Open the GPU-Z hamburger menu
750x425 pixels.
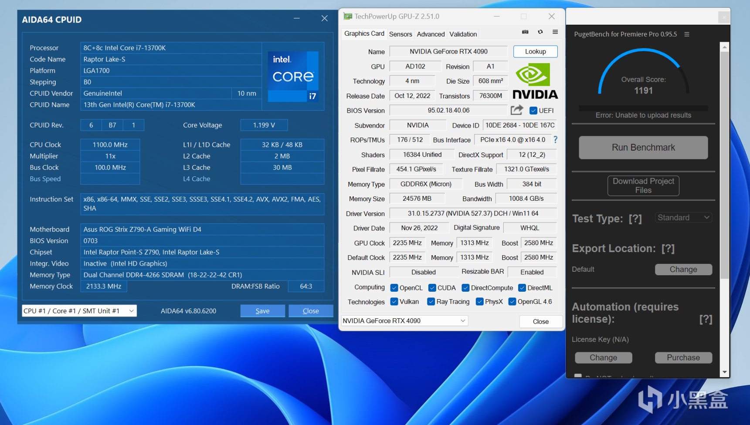(555, 32)
